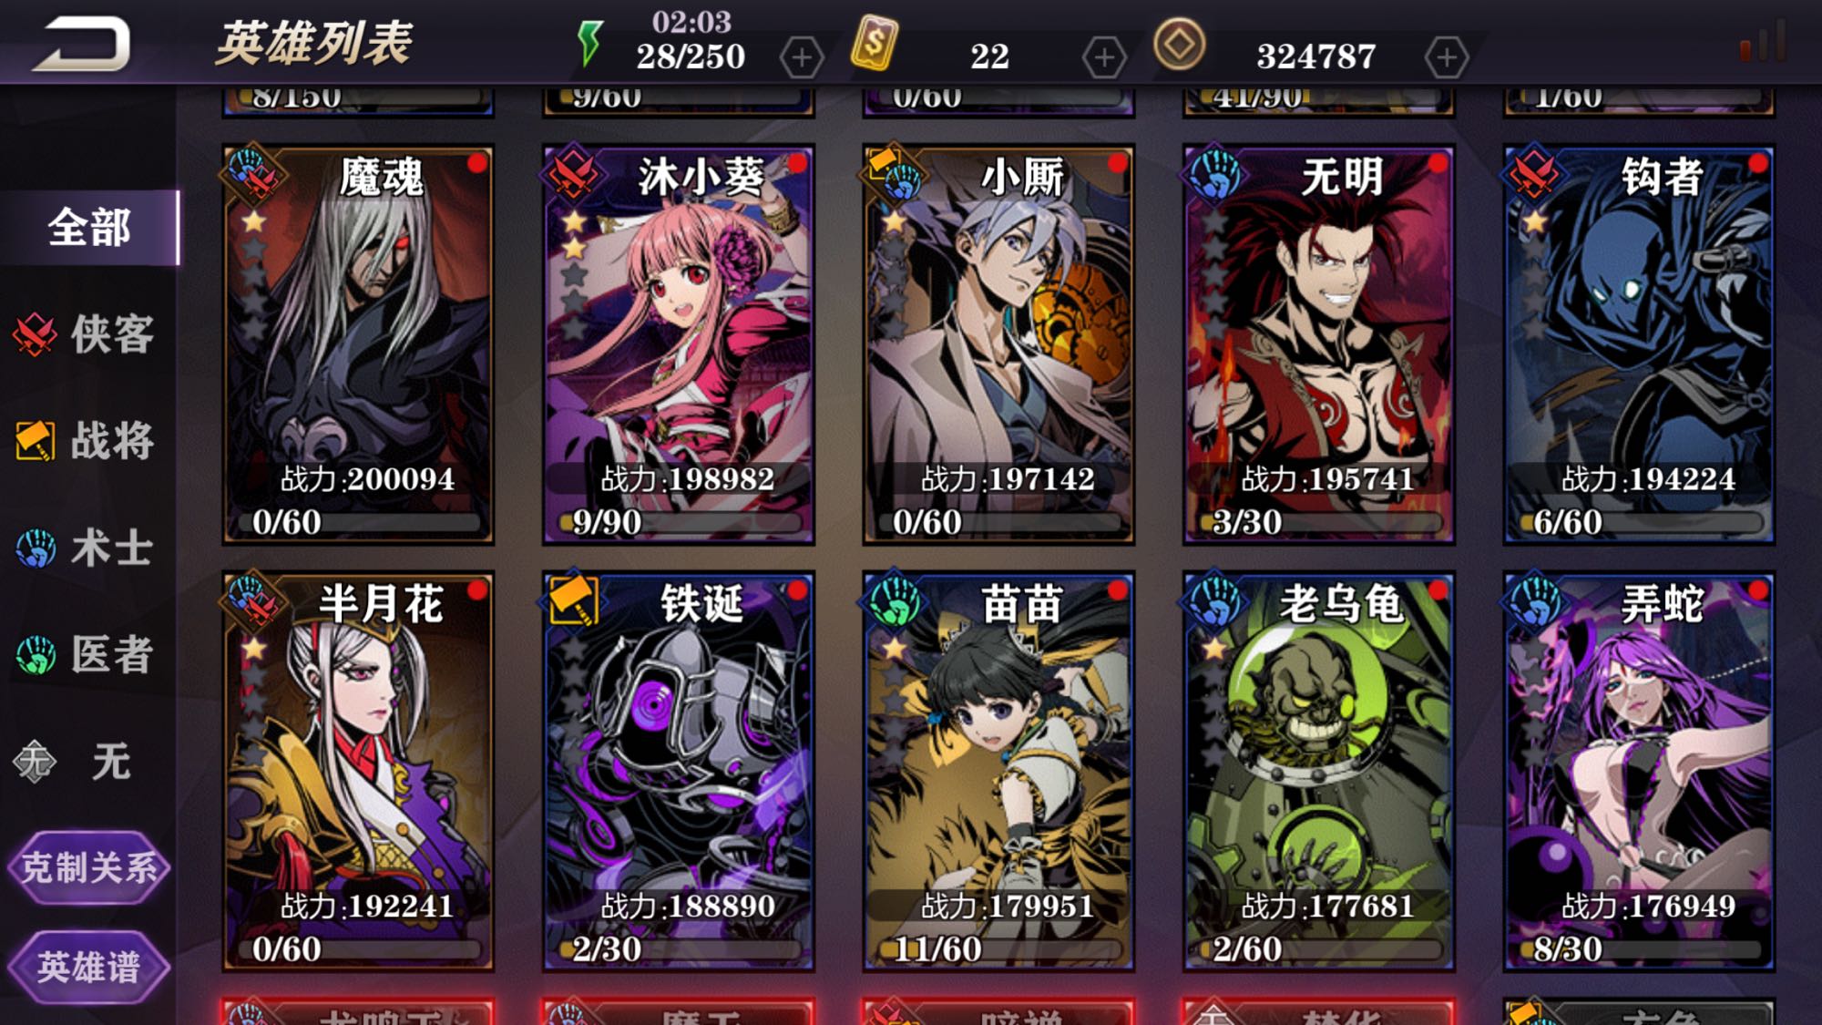Tap the gold ticket currency icon
This screenshot has height=1025, width=1822.
[x=874, y=43]
